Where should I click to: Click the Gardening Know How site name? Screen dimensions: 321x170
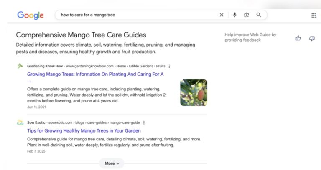tap(45, 66)
